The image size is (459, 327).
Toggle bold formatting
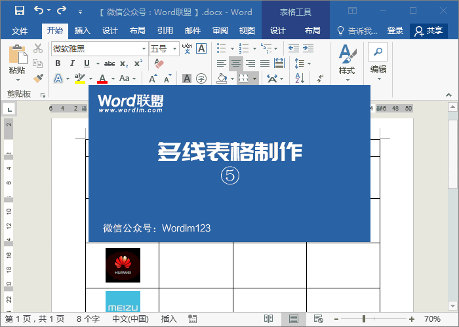(x=58, y=63)
